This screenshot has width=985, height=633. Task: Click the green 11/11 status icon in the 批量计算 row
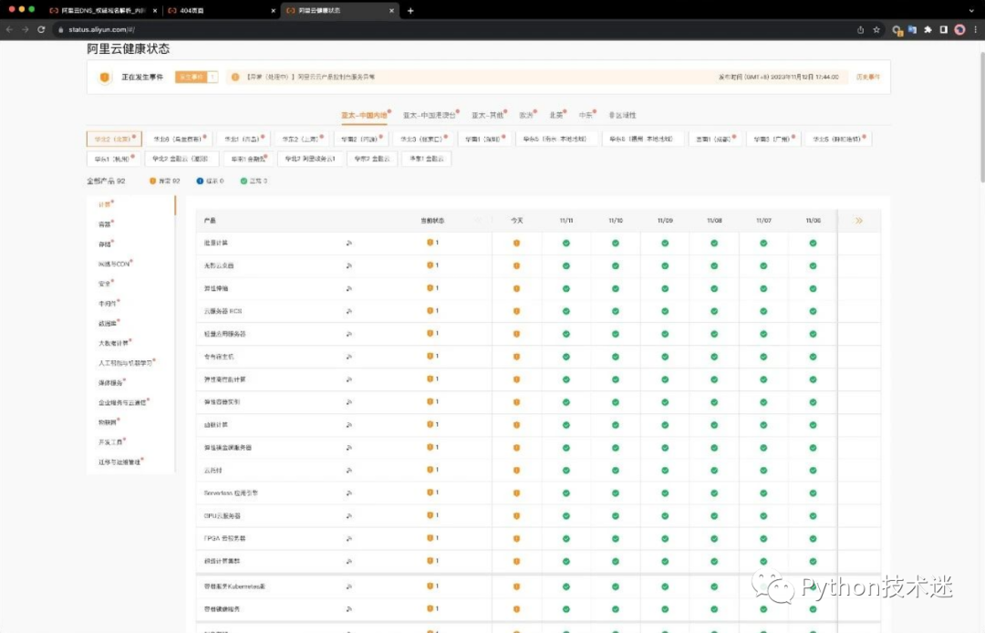pyautogui.click(x=566, y=243)
